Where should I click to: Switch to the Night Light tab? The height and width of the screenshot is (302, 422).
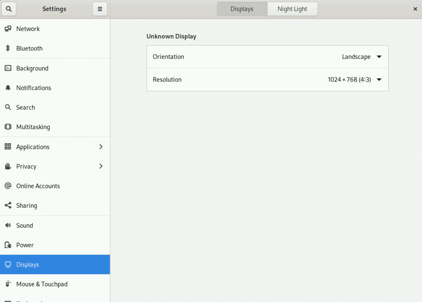(292, 9)
